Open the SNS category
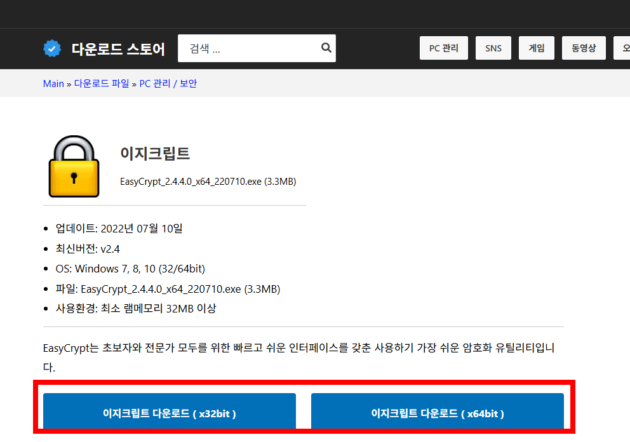 pos(493,48)
